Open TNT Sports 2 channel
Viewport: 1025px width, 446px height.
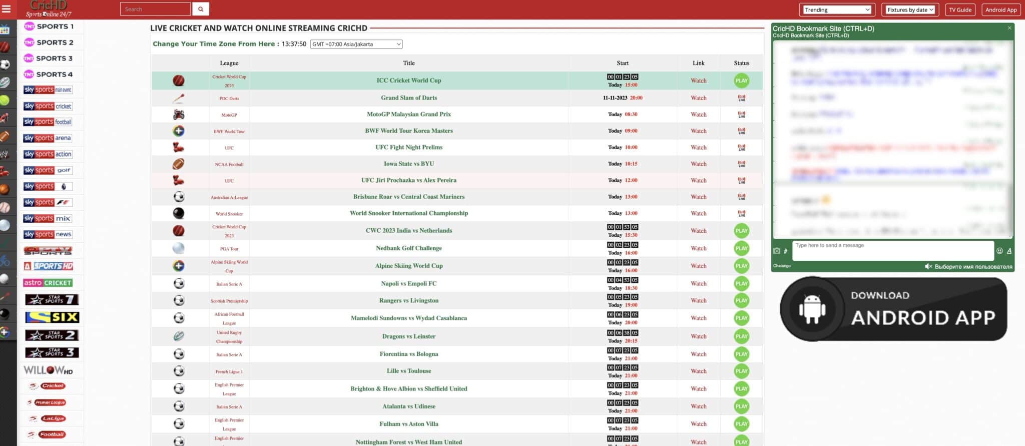pos(49,43)
